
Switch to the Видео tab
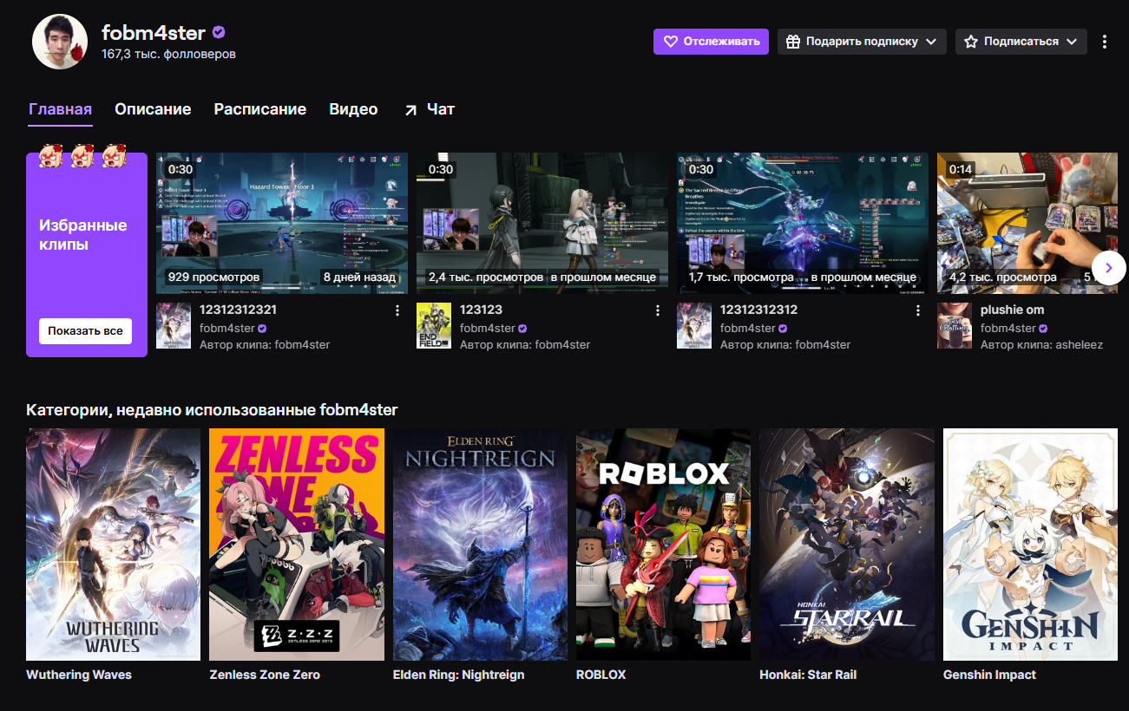tap(353, 109)
